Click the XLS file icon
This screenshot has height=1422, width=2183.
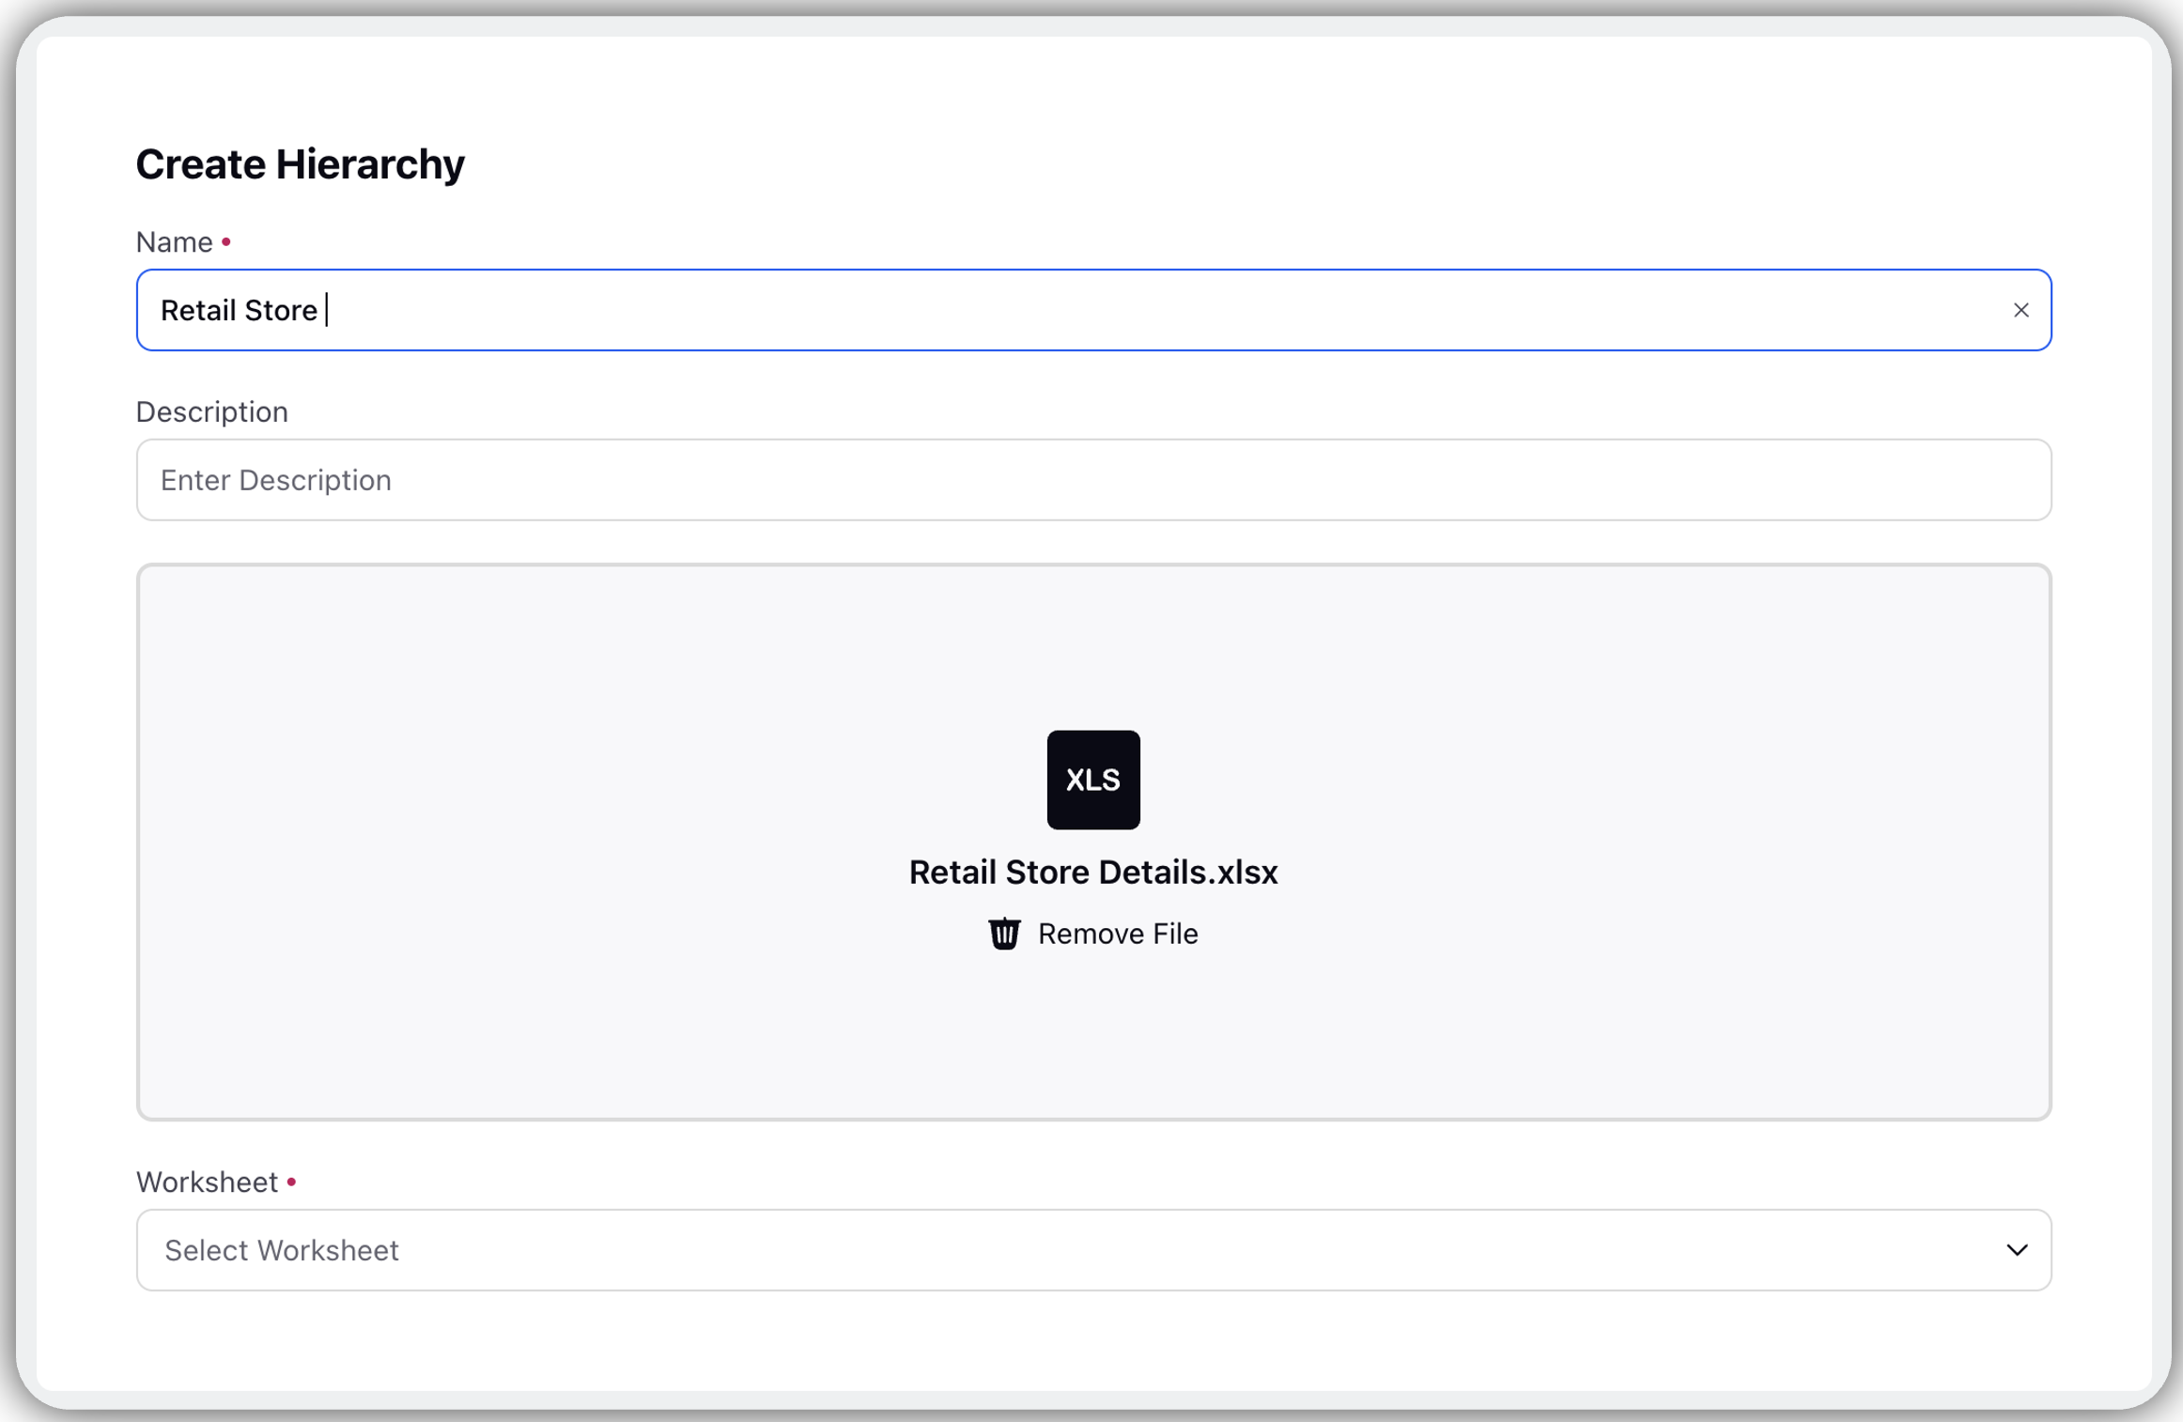click(1093, 780)
